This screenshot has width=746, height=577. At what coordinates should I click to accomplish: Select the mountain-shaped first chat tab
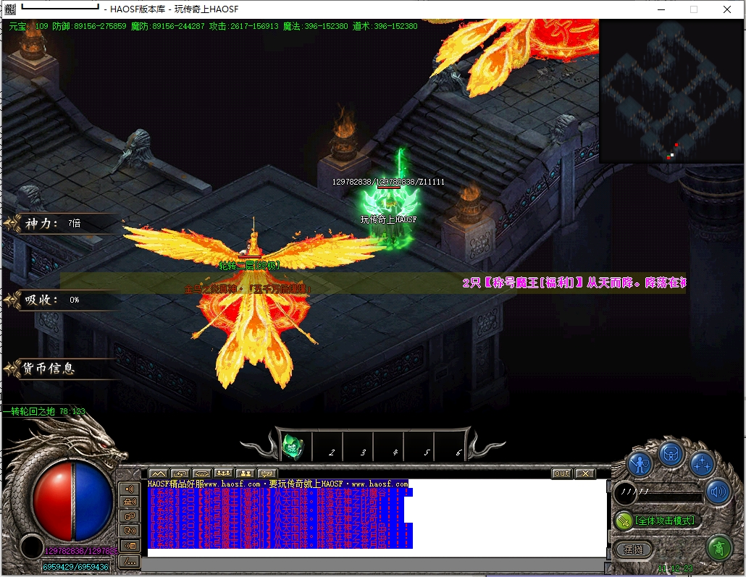pyautogui.click(x=159, y=474)
